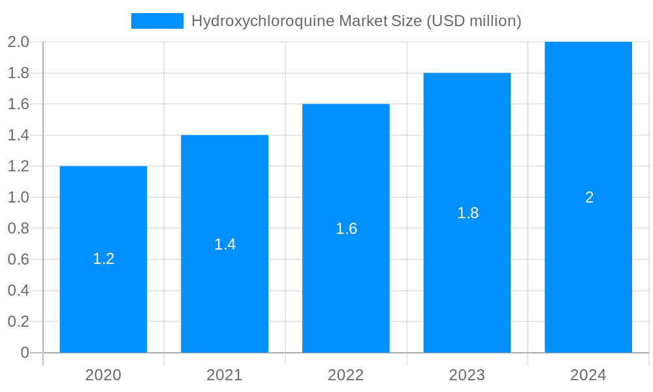Image resolution: width=653 pixels, height=392 pixels.
Task: Select the 2024 x-axis label
Action: (589, 376)
